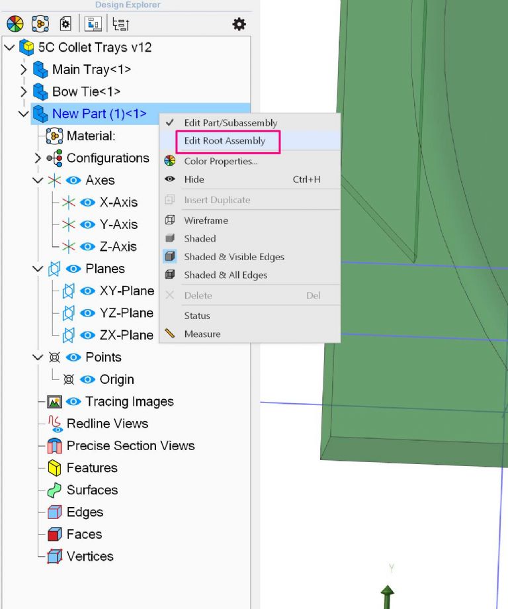Select the Vertices tree label
The image size is (508, 609).
tap(90, 557)
